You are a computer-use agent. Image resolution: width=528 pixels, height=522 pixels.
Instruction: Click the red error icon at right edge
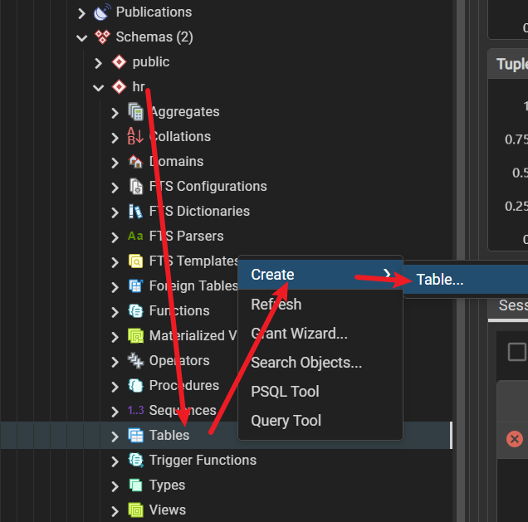tap(515, 438)
